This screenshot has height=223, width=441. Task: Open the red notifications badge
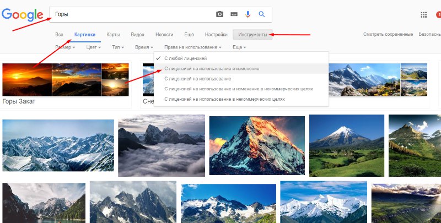tap(438, 15)
